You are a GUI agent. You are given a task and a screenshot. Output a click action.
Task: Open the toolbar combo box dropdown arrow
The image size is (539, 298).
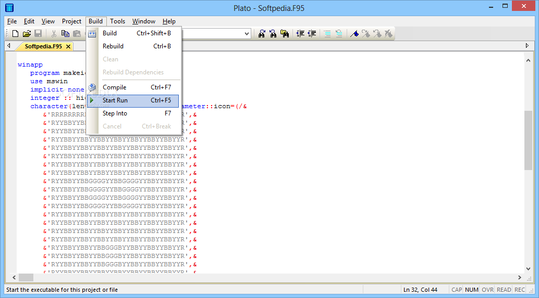247,34
